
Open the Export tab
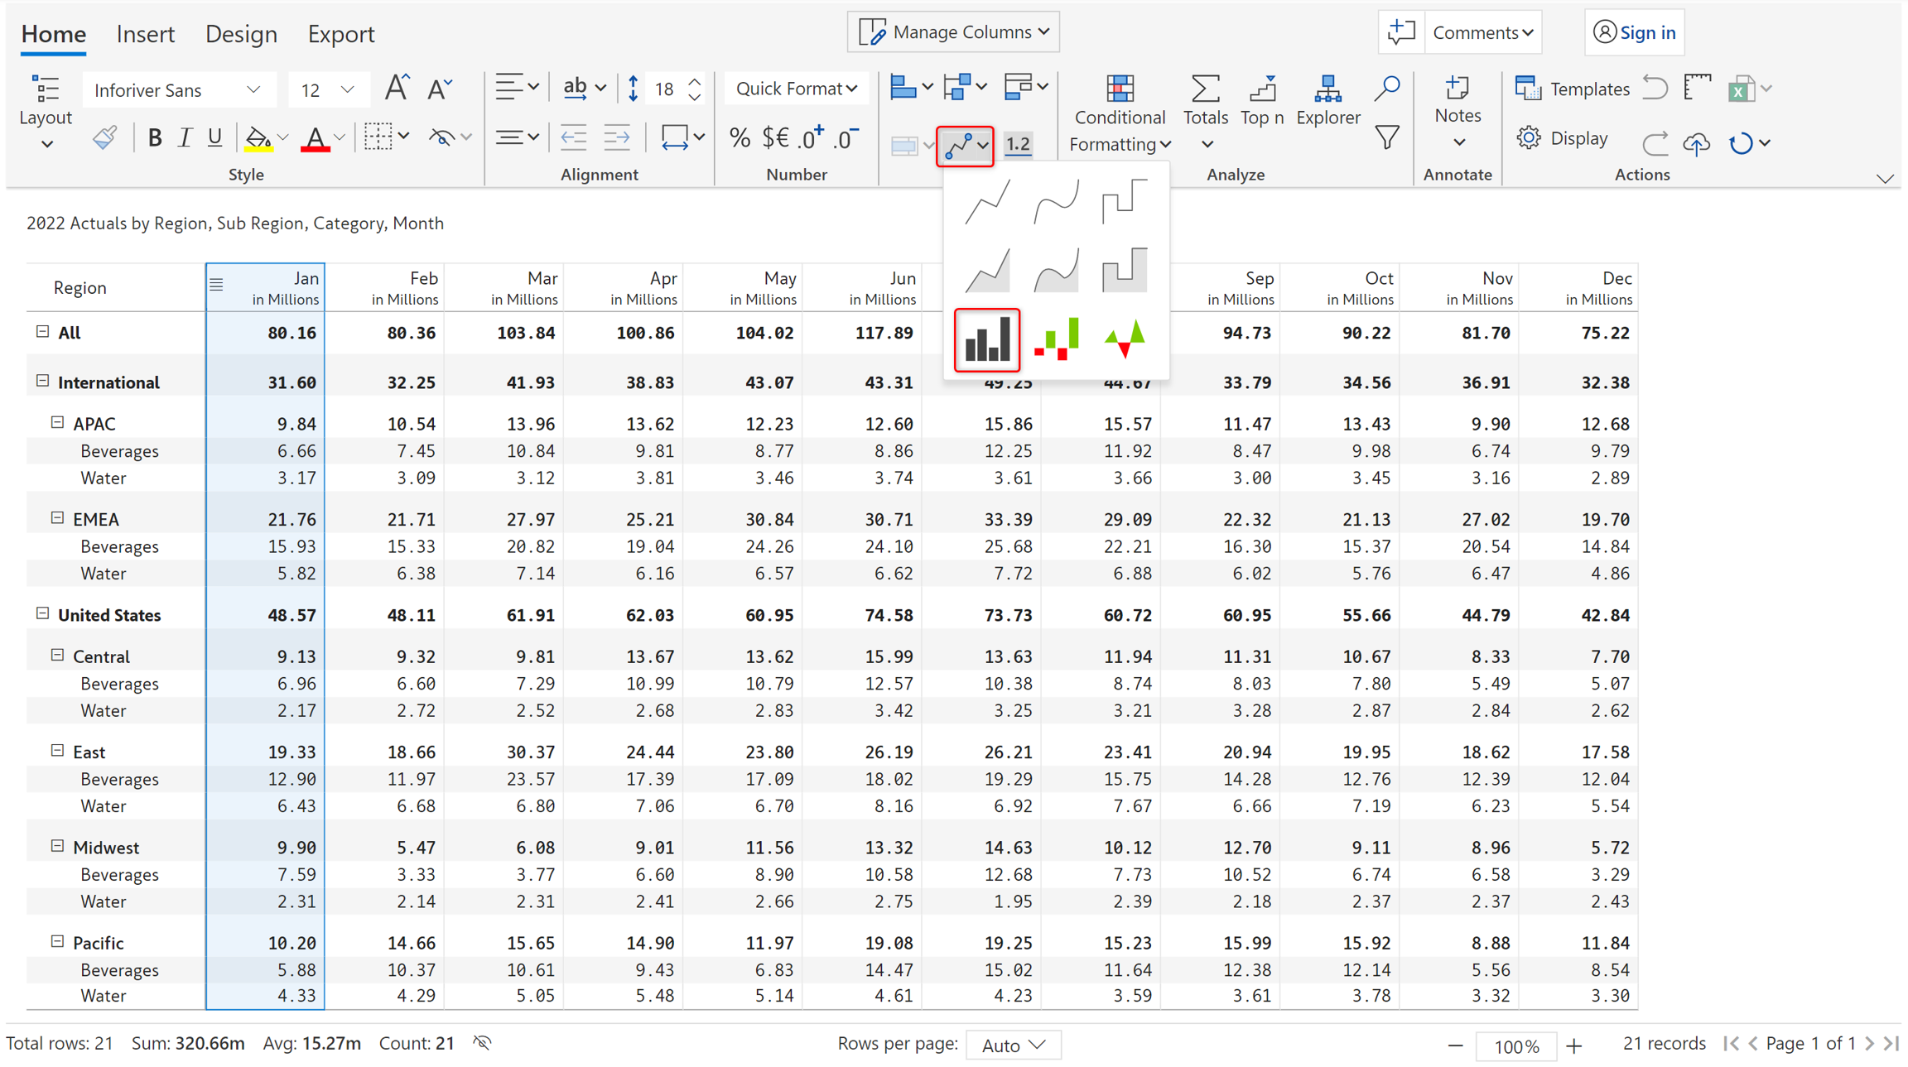click(x=340, y=34)
